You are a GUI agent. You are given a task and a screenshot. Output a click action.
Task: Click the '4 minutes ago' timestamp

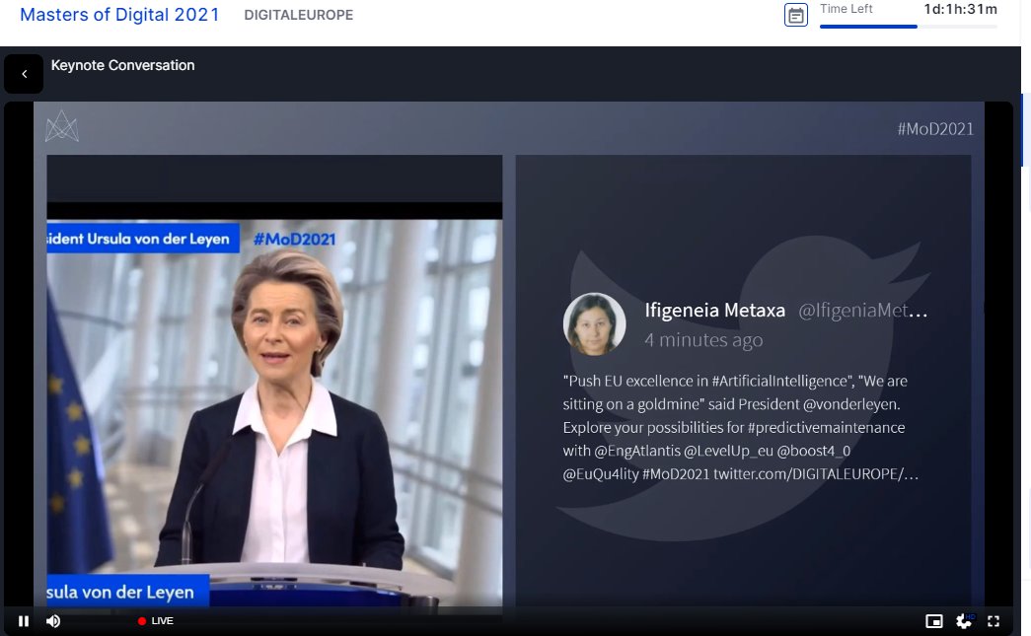[x=703, y=339]
